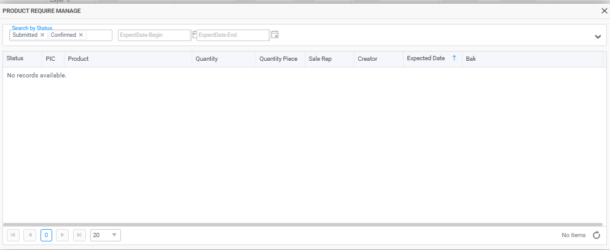The height and width of the screenshot is (250, 610).
Task: Sort by Expected Date column
Action: pos(426,58)
